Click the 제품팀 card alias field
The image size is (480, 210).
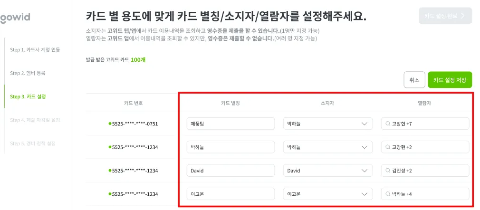[231, 124]
